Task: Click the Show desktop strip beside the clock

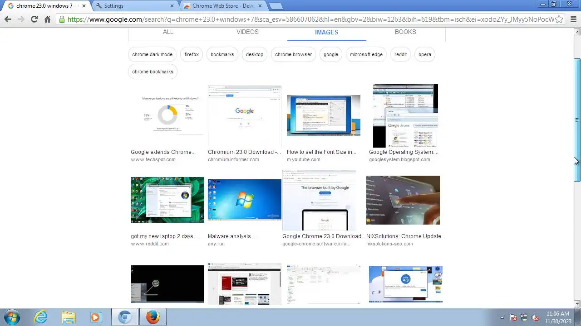Action: [x=577, y=317]
